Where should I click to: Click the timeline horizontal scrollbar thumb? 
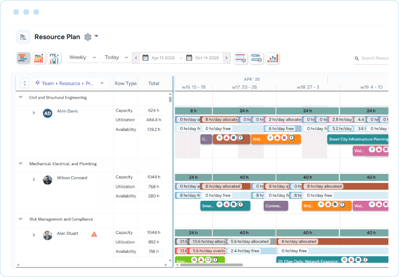coord(211,265)
